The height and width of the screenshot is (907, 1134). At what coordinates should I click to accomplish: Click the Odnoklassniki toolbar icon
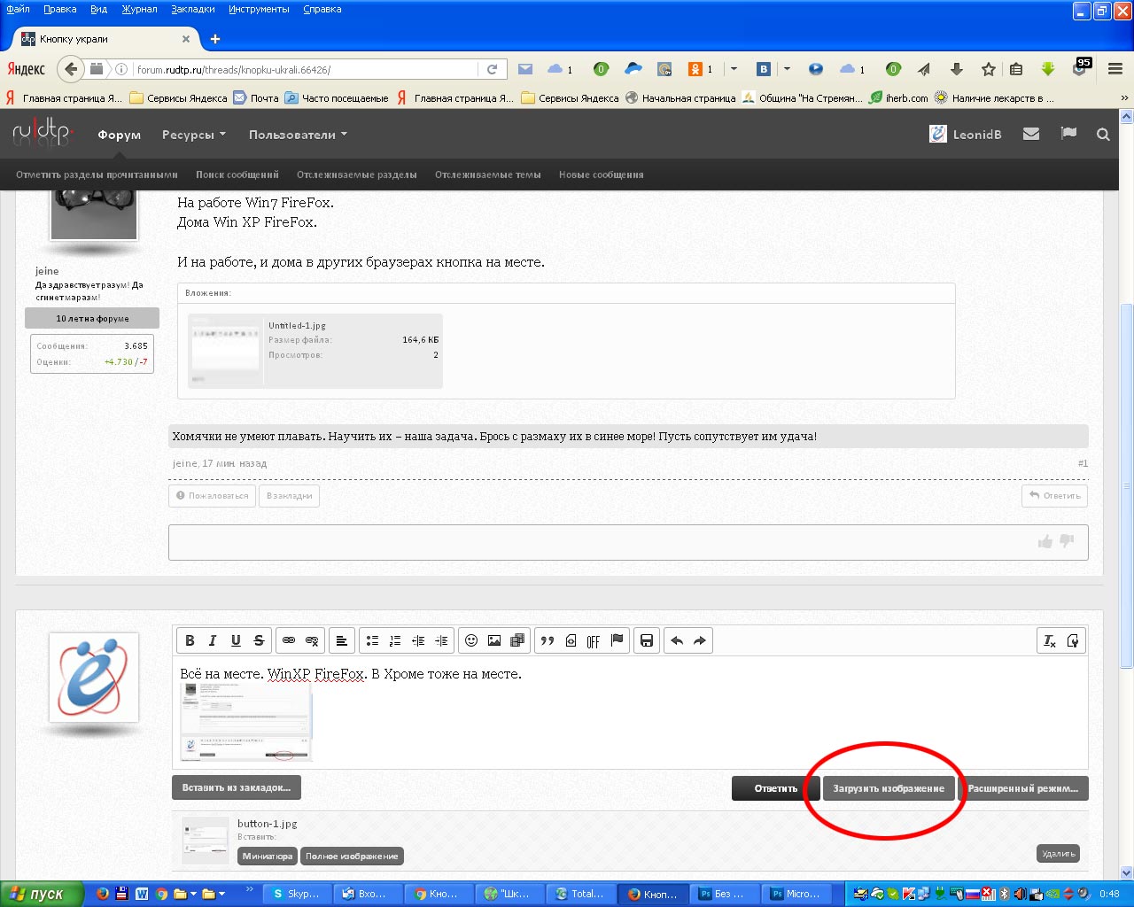695,69
